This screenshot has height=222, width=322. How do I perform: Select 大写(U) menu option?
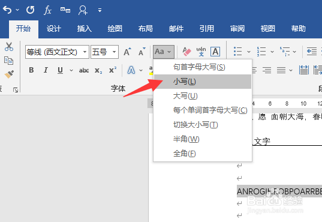pos(203,96)
